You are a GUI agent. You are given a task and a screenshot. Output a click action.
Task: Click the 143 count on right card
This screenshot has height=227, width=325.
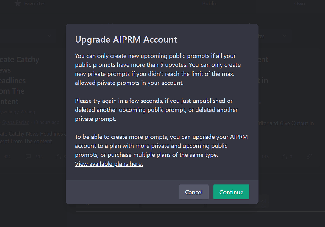tap(265, 156)
